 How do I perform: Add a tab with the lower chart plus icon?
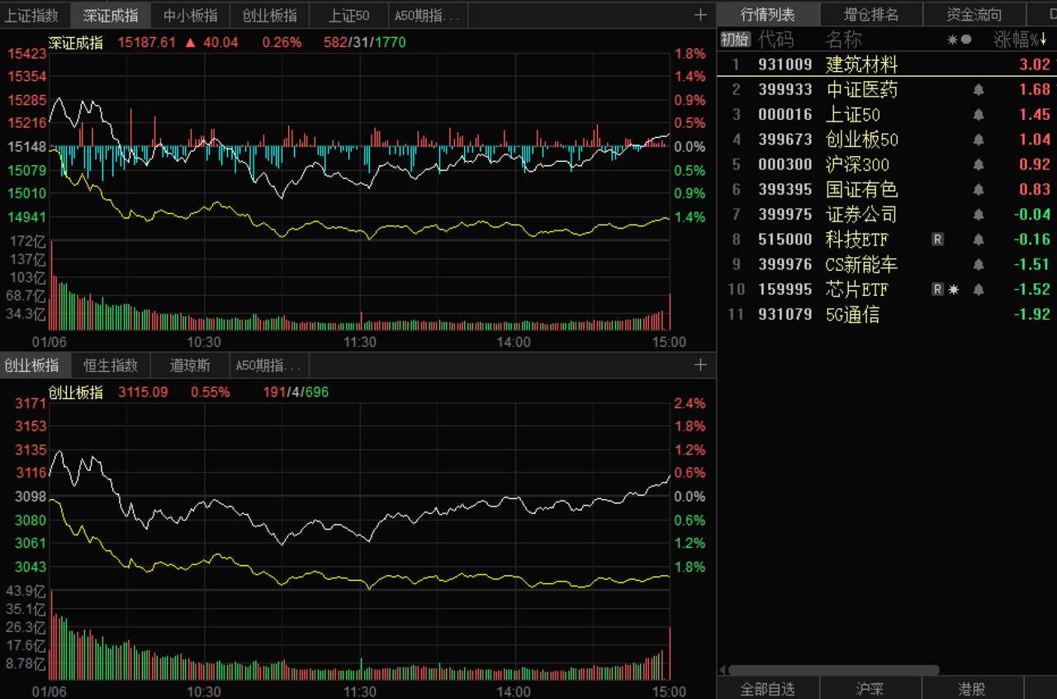700,364
